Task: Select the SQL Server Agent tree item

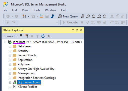Action: point(29,82)
